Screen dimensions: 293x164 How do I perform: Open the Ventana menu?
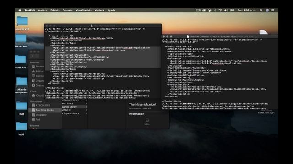pyautogui.click(x=99, y=10)
